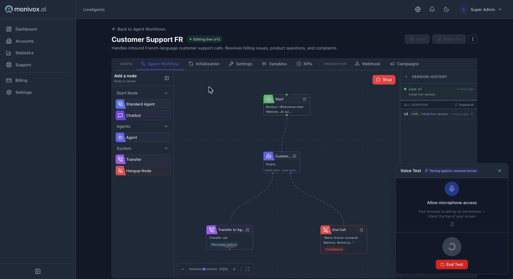Collapse the main sidebar
This screenshot has width=513, height=279.
[x=38, y=271]
